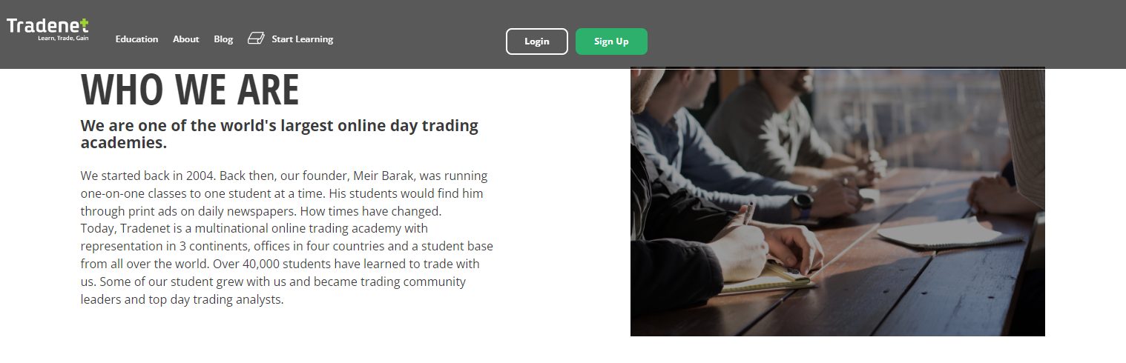Click the green Sign Up button
1126x363 pixels.
[611, 41]
